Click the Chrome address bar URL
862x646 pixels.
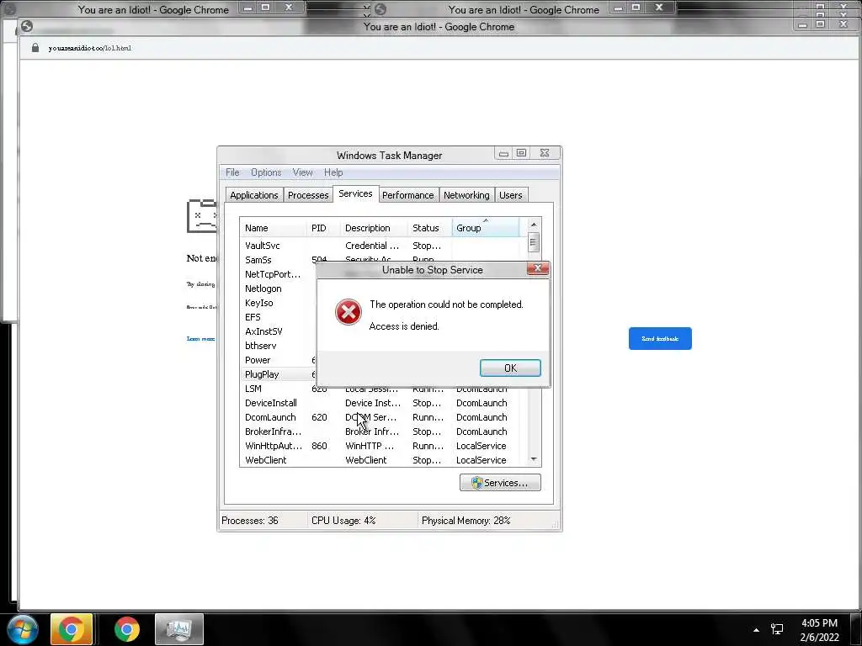click(x=89, y=48)
